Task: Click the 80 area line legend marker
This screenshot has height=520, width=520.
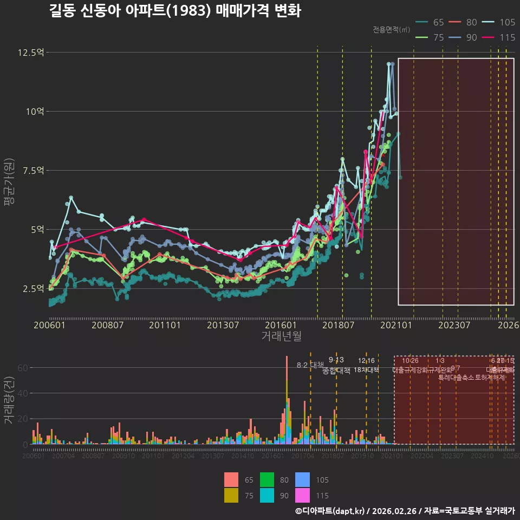Action: coord(454,22)
